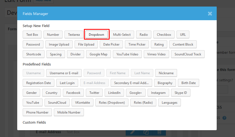Select the Last Login predefined field
This screenshot has width=235, height=137.
(x=67, y=83)
